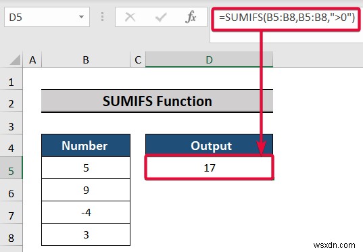Expand the Name Box dropdown arrow
363x252 pixels.
[81, 17]
